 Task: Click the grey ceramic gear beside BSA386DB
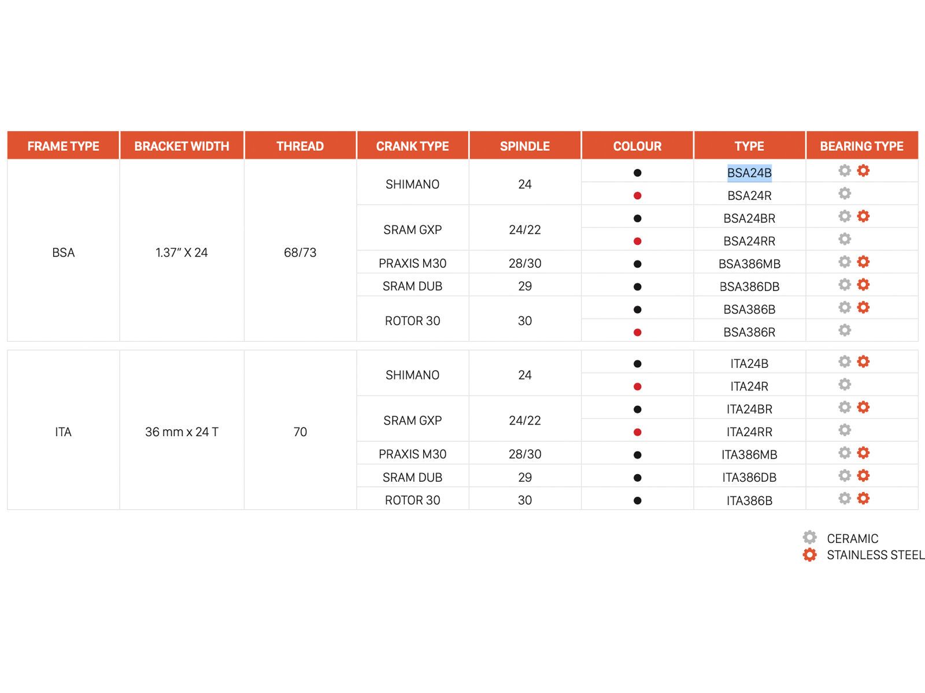(845, 285)
